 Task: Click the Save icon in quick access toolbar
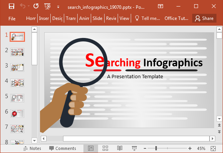tap(12, 6)
